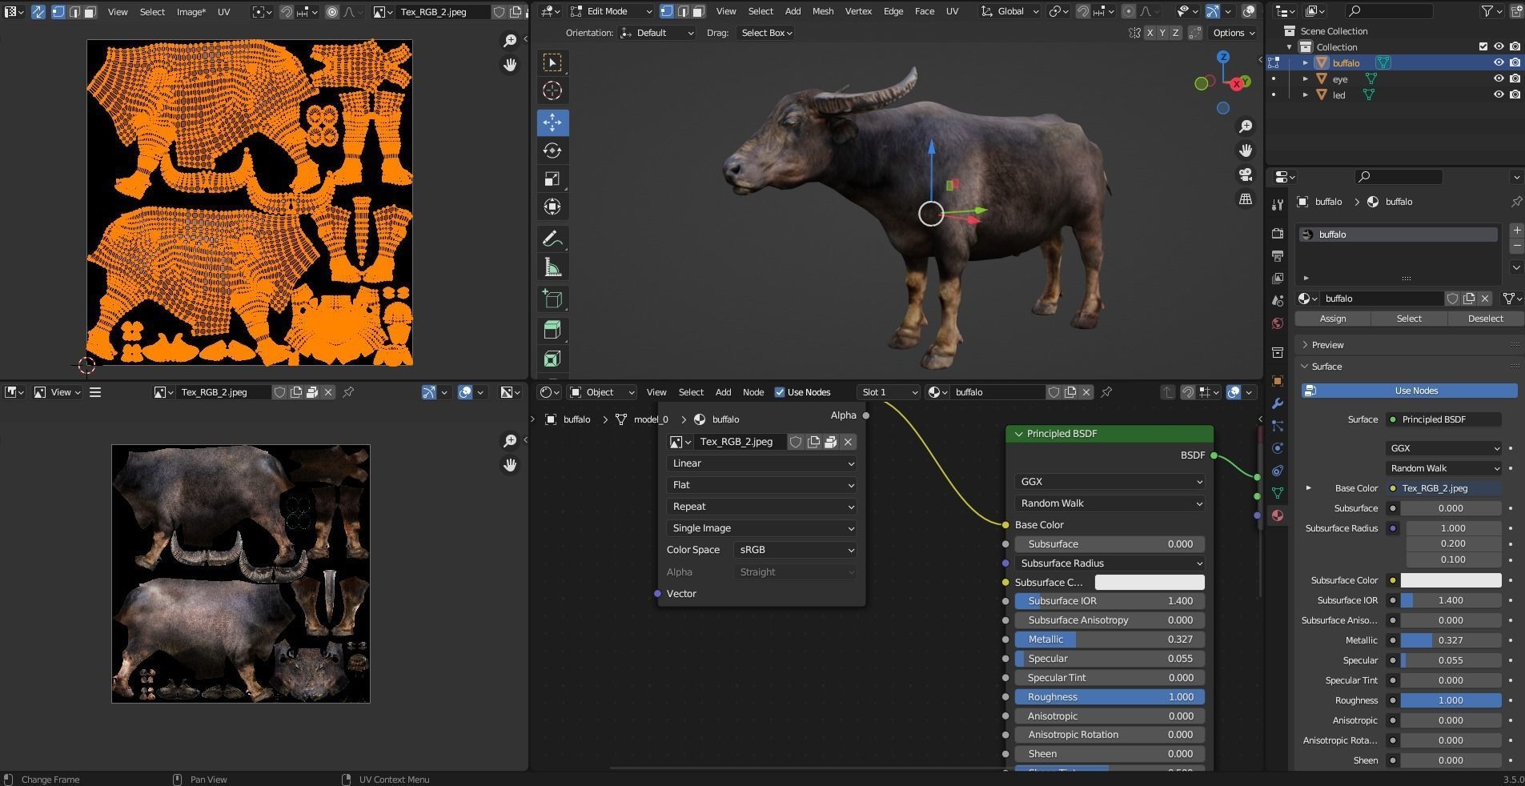Viewport: 1525px width, 786px height.
Task: Select the Extrude Region tool
Action: [552, 330]
